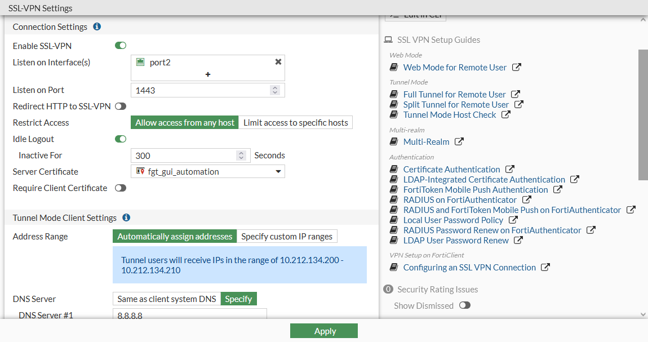Click the DNS Server #1 input field
Viewport: 648px width, 342px height.
(x=190, y=316)
